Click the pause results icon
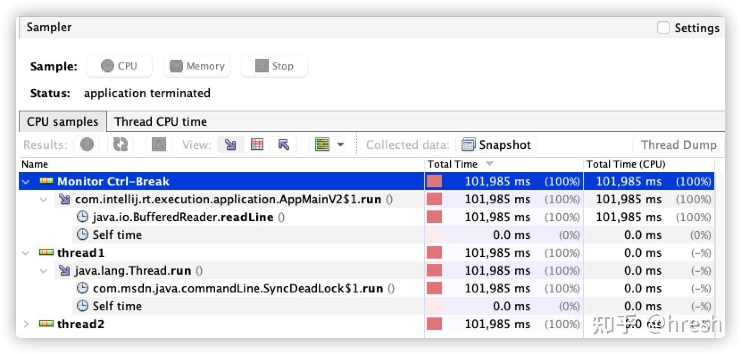The width and height of the screenshot is (741, 354). click(87, 144)
